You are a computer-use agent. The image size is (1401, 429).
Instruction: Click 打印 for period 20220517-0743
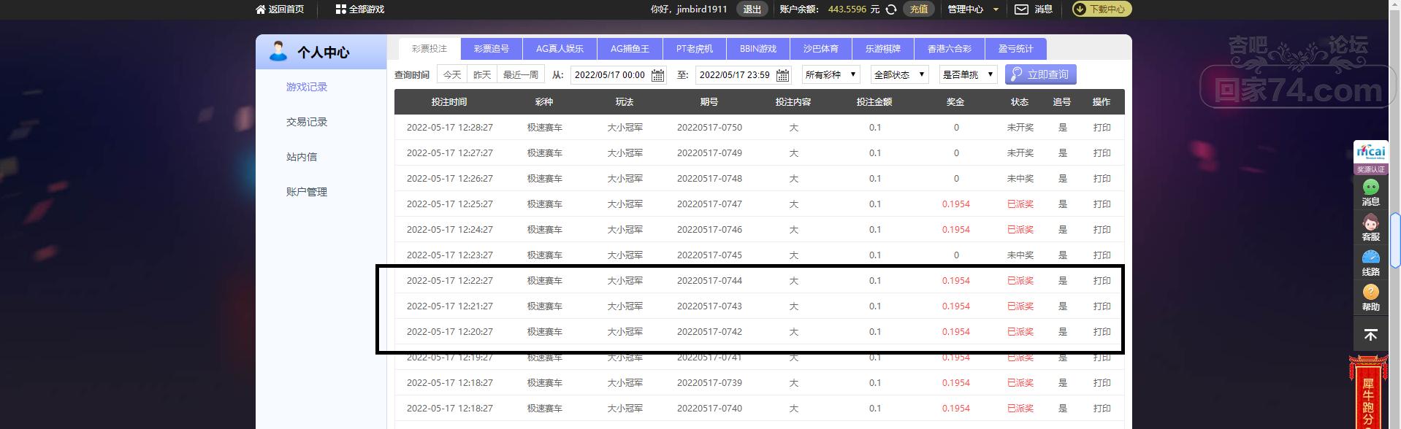(1102, 306)
